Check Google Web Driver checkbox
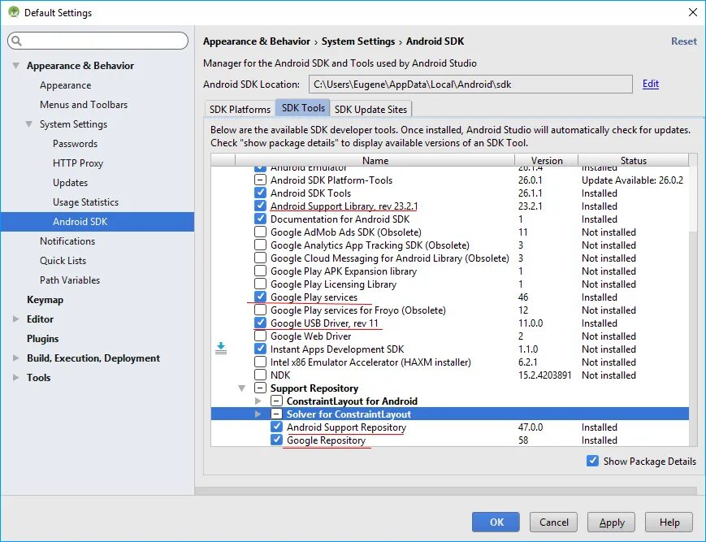This screenshot has height=542, width=706. coord(260,336)
